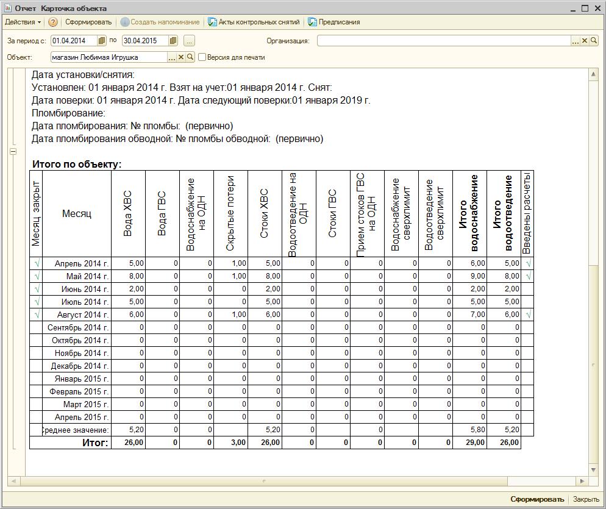Image resolution: width=606 pixels, height=509 pixels.
Task: Select the Май 2014 г. month cell
Action: [x=77, y=276]
